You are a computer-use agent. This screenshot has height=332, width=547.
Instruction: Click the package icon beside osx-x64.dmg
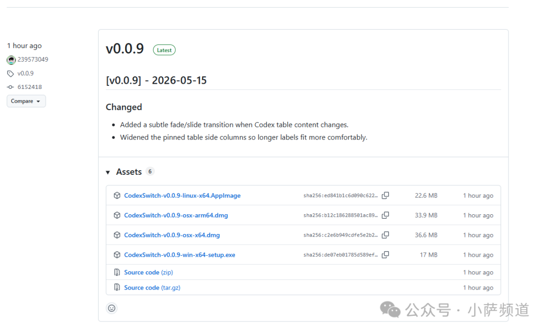[117, 235]
